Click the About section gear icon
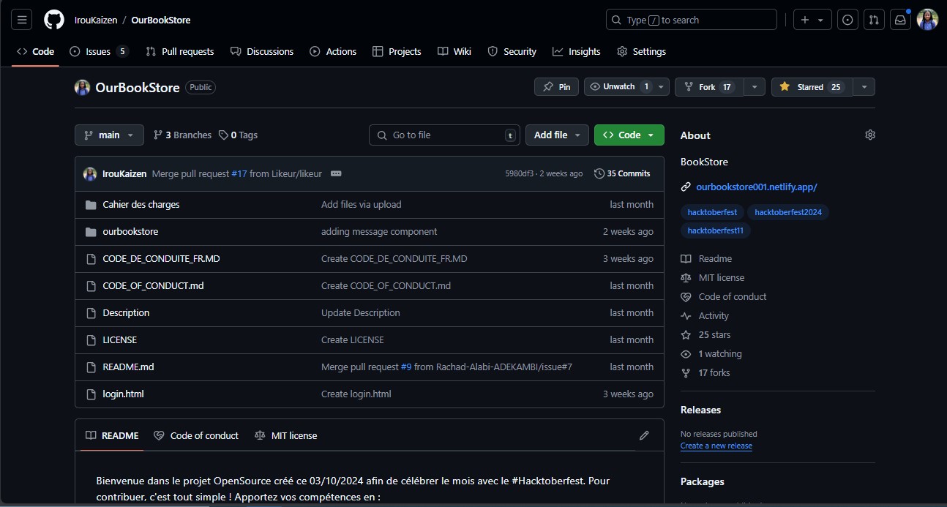 869,135
